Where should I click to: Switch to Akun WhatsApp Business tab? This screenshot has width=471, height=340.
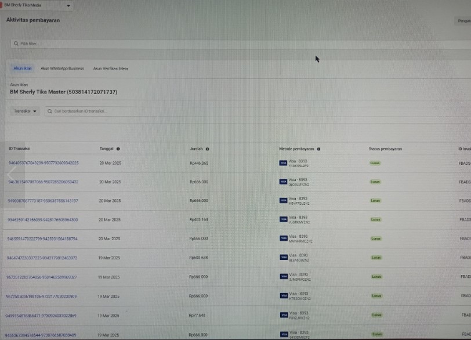click(62, 68)
